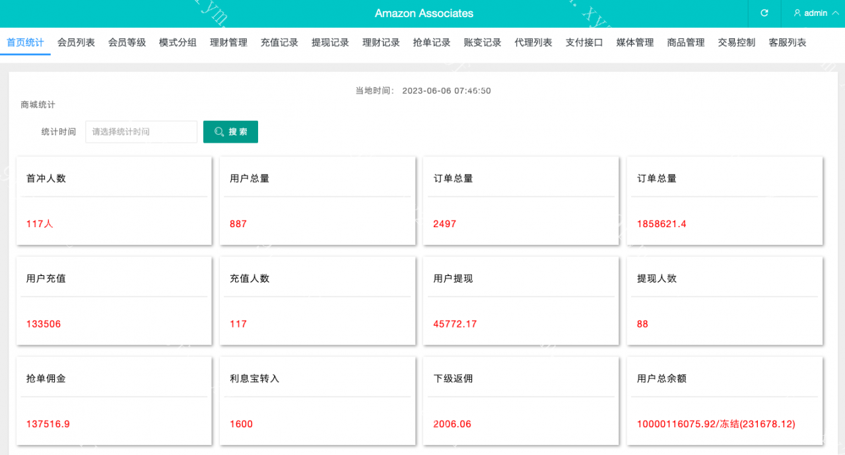Open the 支付接口 tab
Screen dimensions: 845x455
pyautogui.click(x=584, y=42)
